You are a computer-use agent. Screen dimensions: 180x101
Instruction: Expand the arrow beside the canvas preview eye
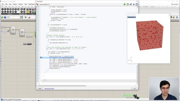(x=27, y=17)
